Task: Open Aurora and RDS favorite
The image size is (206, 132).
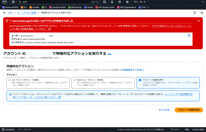Action: [x=10, y=7]
